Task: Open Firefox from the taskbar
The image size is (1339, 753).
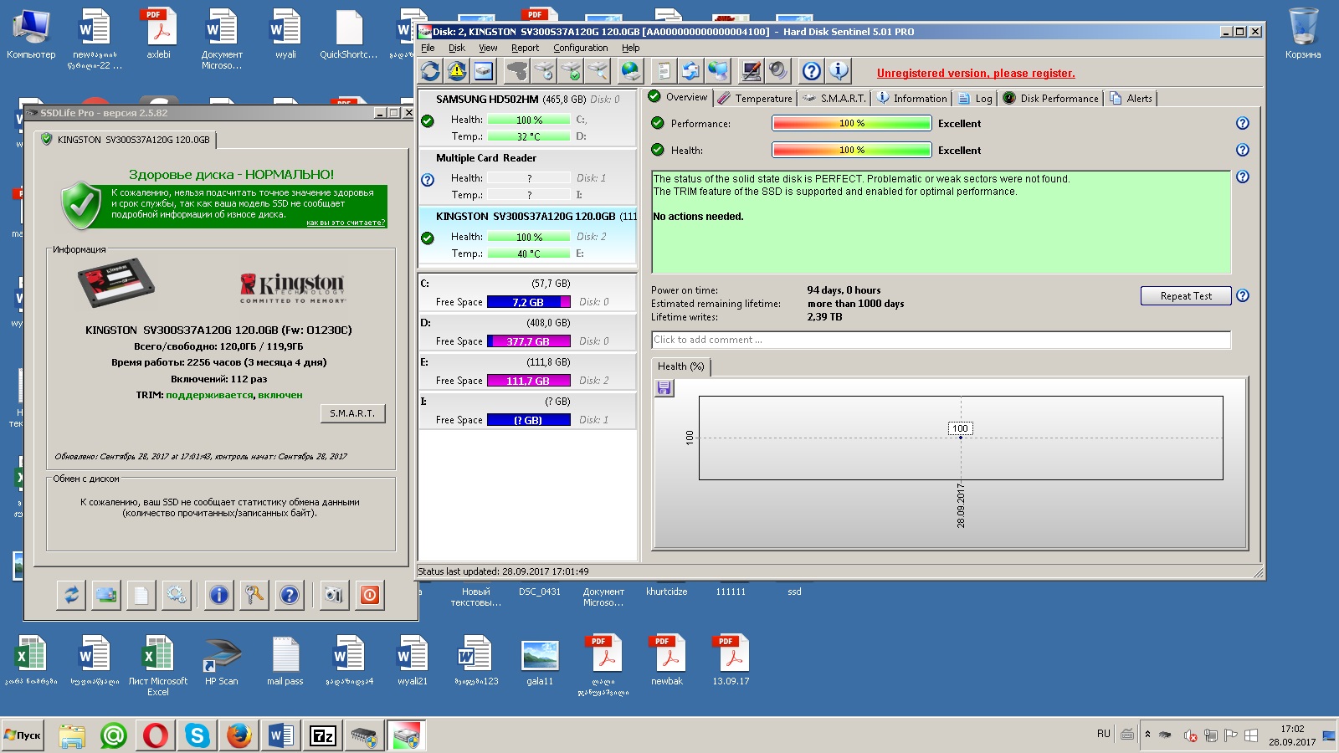Action: point(239,735)
